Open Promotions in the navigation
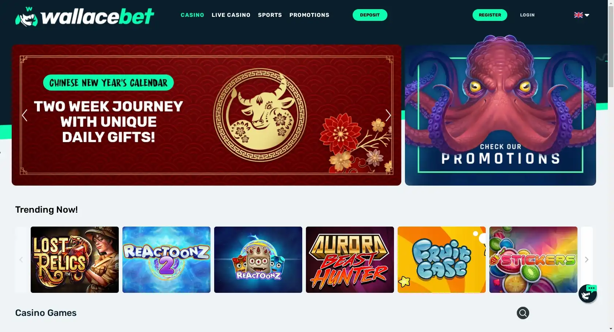Screen dimensions: 614x332 pyautogui.click(x=309, y=15)
